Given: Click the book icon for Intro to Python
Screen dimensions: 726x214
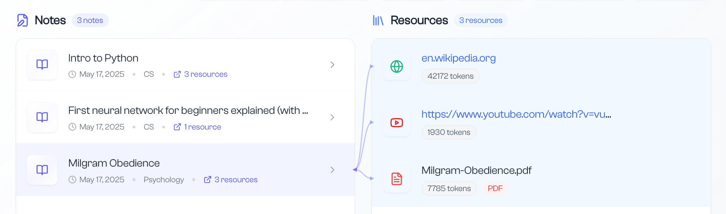Looking at the screenshot, I should pyautogui.click(x=42, y=64).
